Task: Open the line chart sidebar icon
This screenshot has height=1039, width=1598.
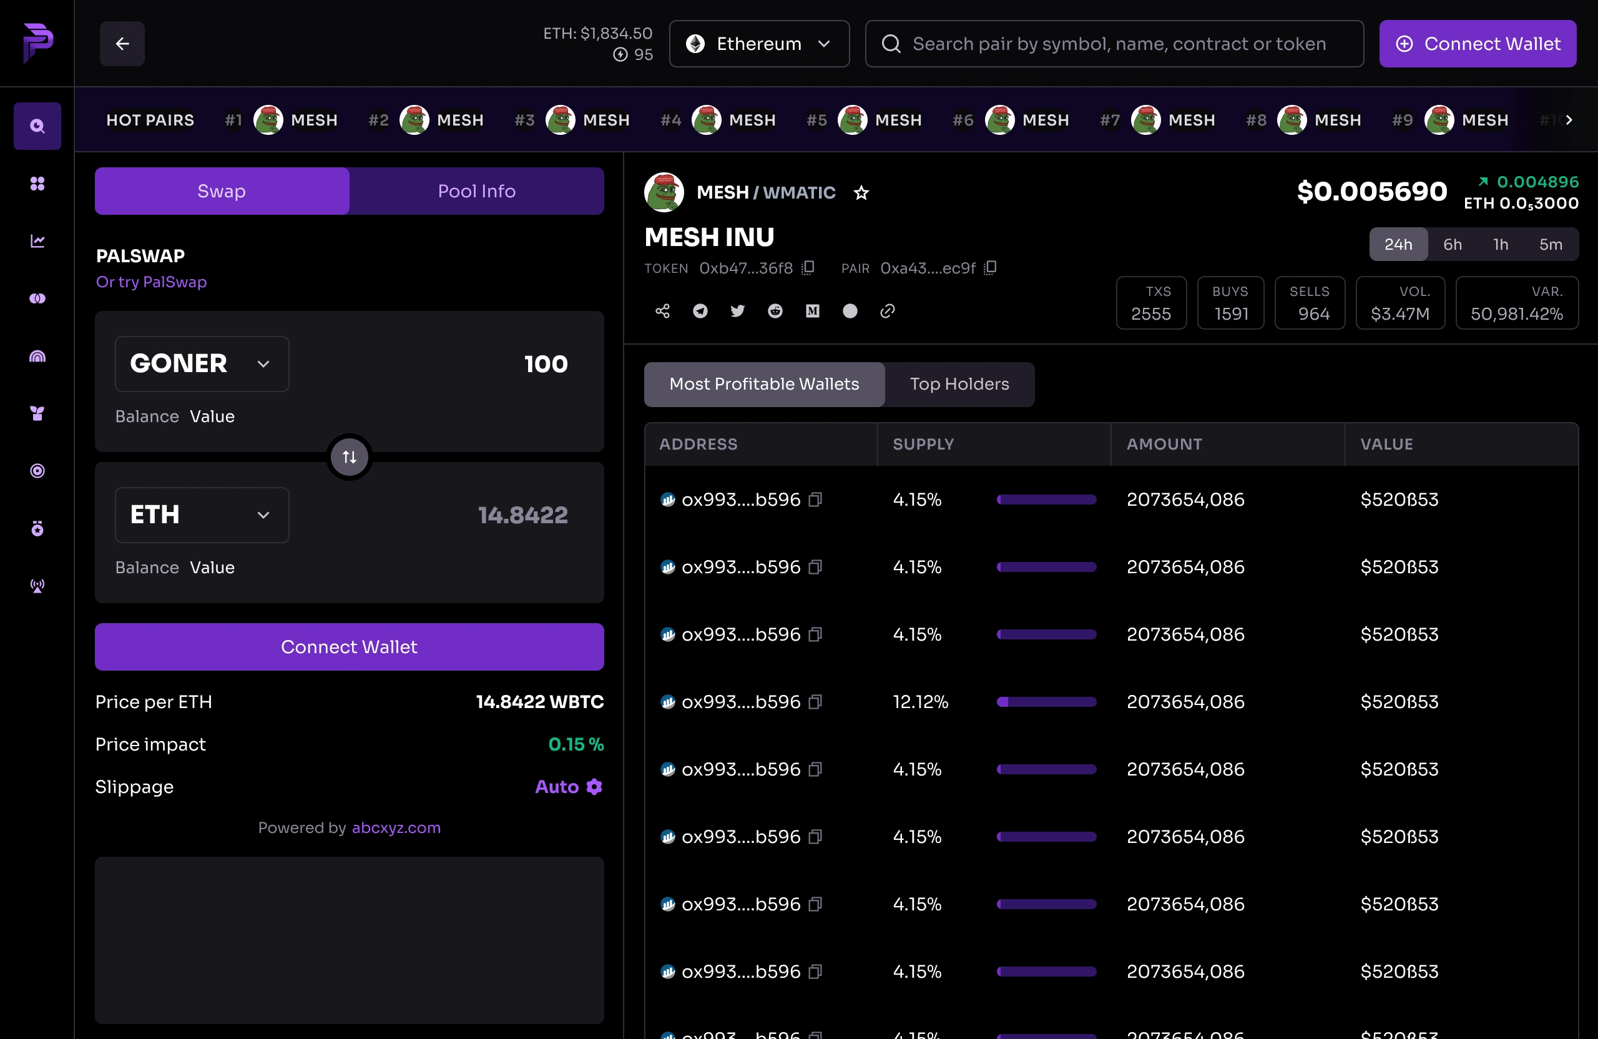Action: tap(37, 240)
